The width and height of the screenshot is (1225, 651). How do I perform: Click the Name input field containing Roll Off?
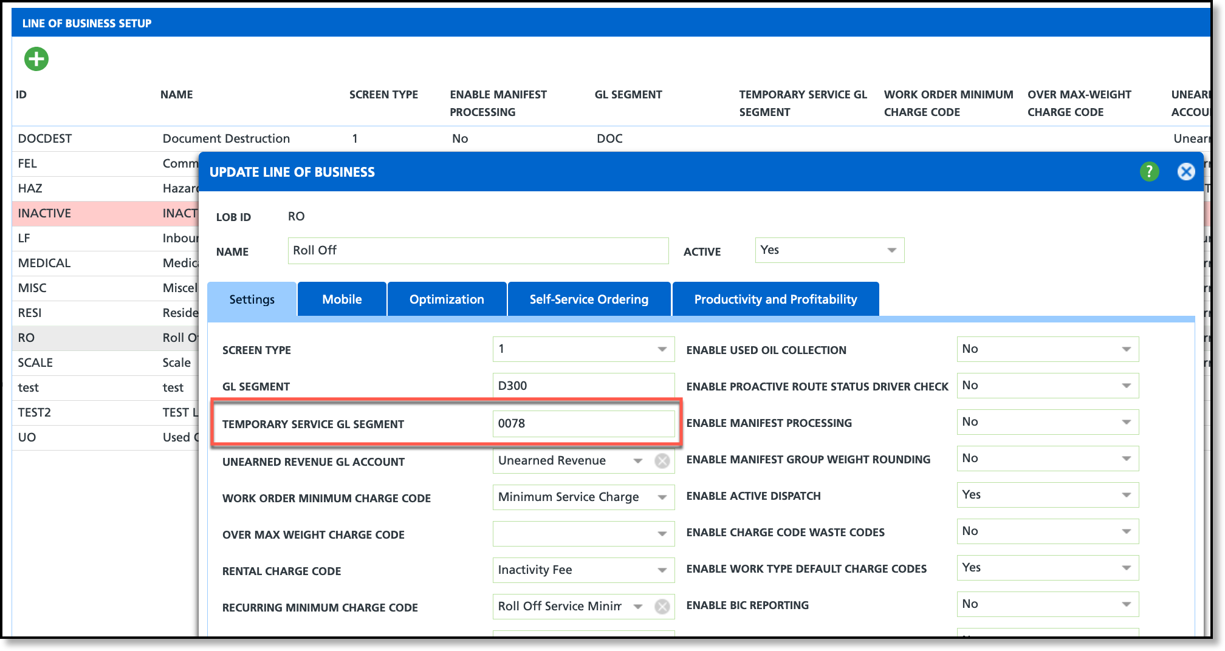(478, 251)
